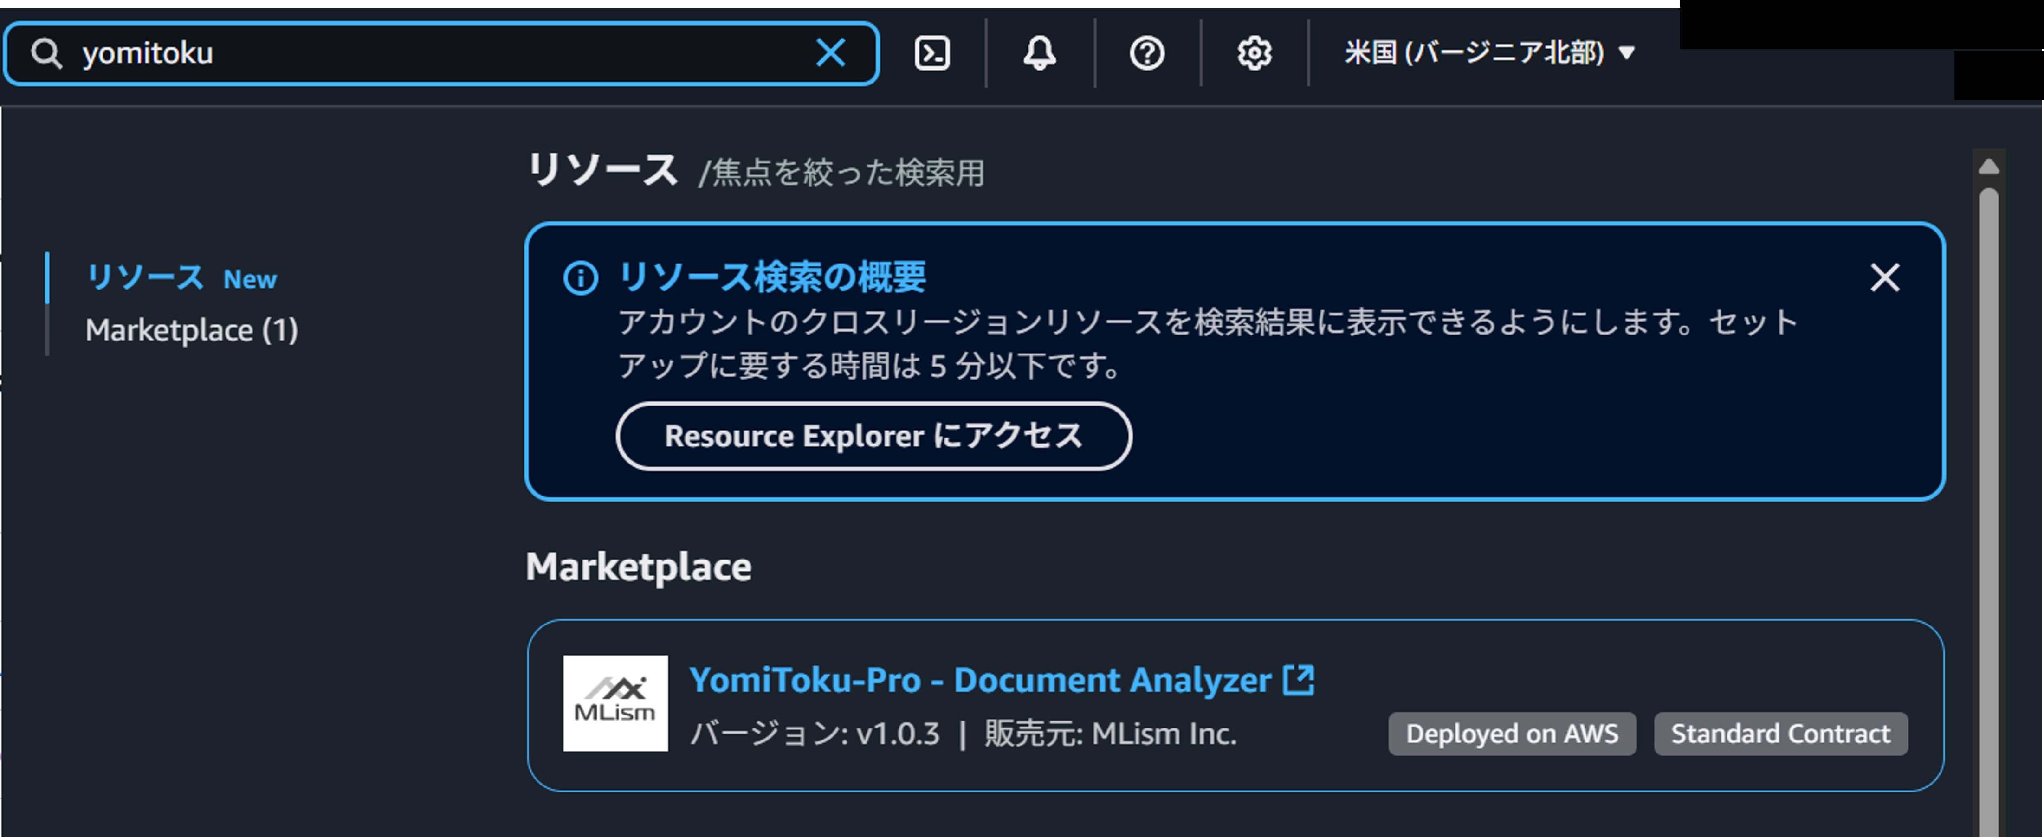Viewport: 2044px width, 837px height.
Task: Click the search magnifier icon
Action: coord(47,52)
